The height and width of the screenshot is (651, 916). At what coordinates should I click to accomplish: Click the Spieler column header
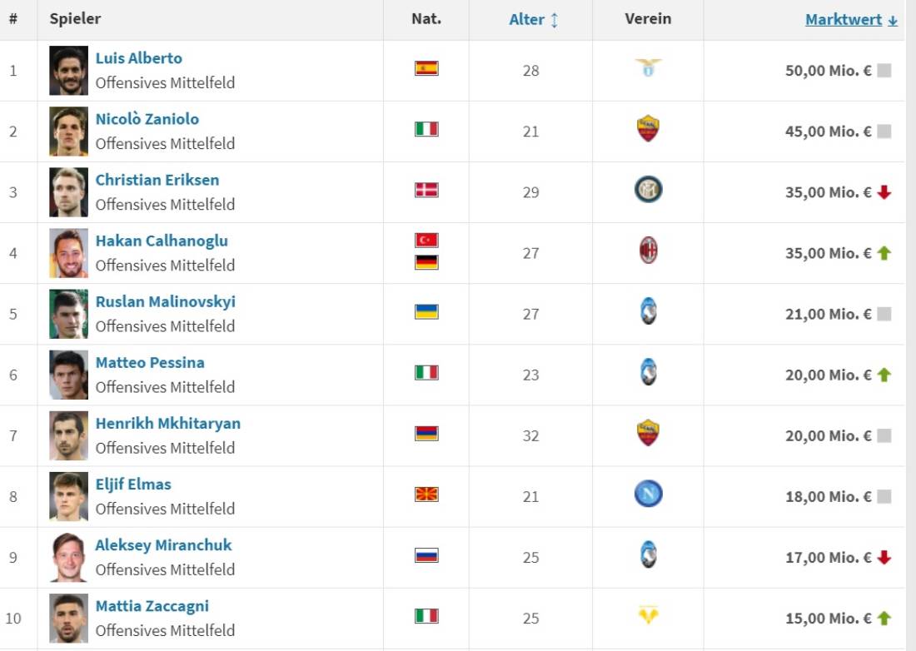(75, 18)
